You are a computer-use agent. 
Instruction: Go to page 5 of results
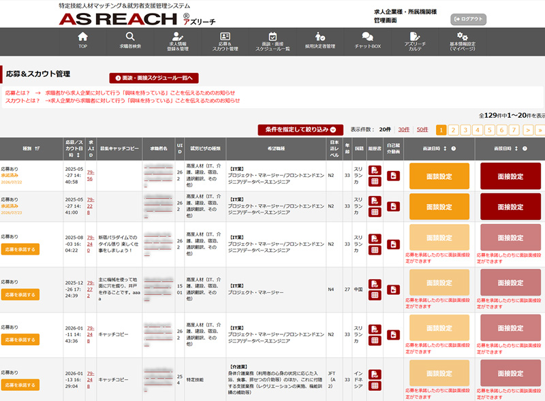[490, 130]
